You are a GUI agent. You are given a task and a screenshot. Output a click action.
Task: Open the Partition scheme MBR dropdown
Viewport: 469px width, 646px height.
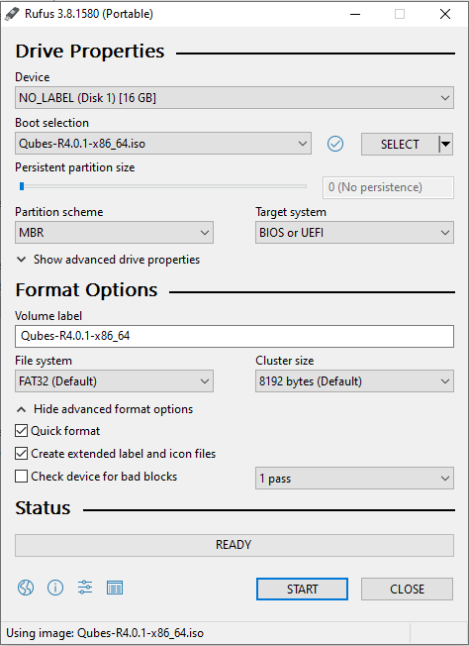(114, 233)
